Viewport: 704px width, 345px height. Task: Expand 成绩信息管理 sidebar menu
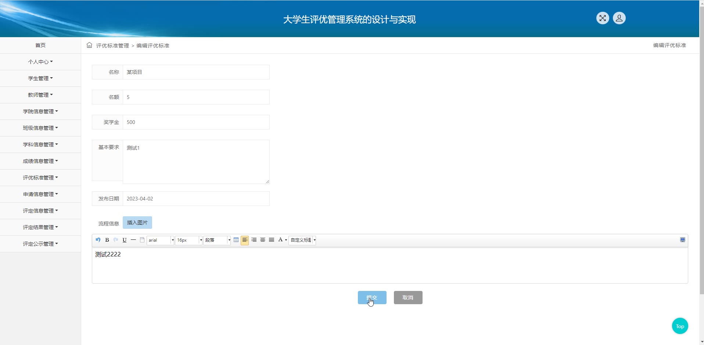click(x=40, y=161)
